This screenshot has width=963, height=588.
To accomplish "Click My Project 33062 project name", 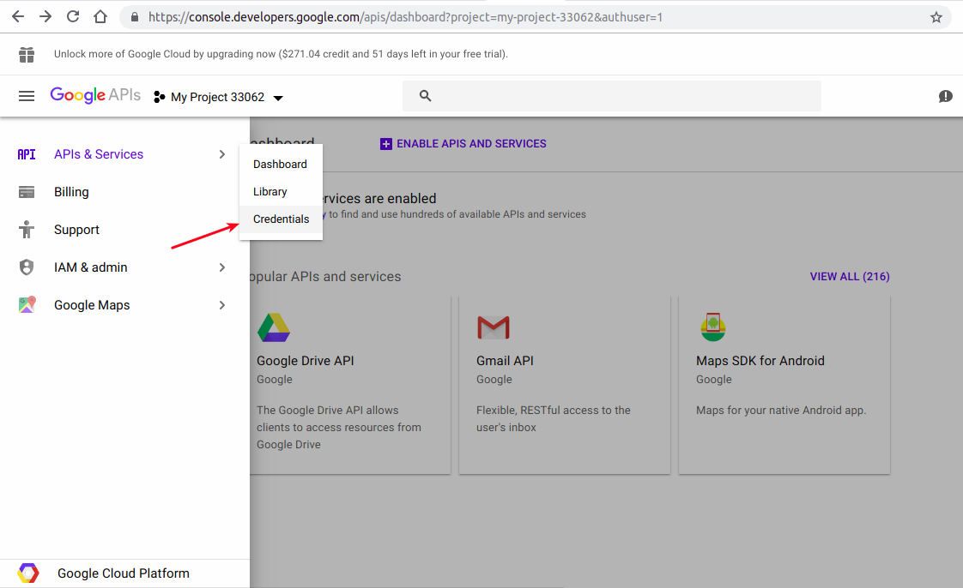I will [x=217, y=97].
